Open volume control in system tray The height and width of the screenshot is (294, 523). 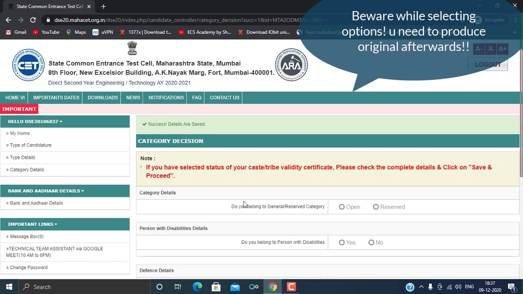458,287
